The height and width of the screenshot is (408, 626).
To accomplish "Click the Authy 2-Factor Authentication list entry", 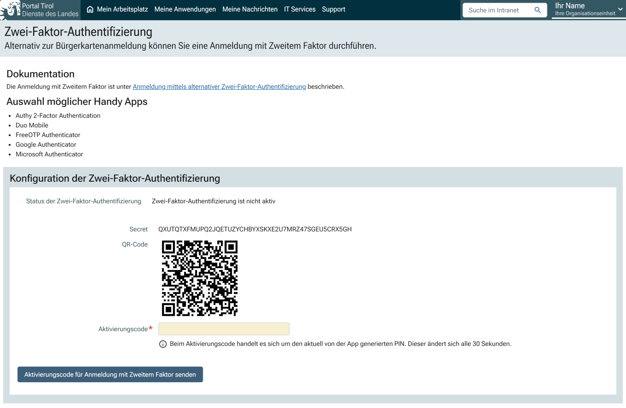I will tap(58, 116).
